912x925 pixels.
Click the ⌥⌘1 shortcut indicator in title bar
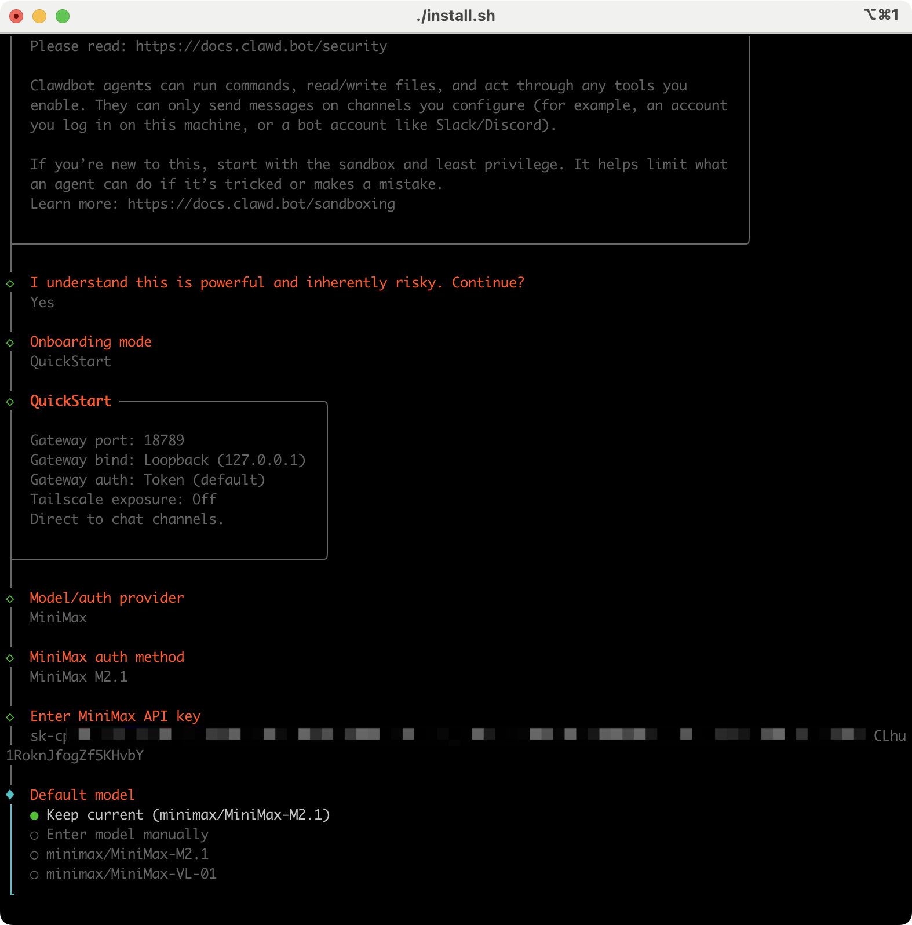[881, 15]
